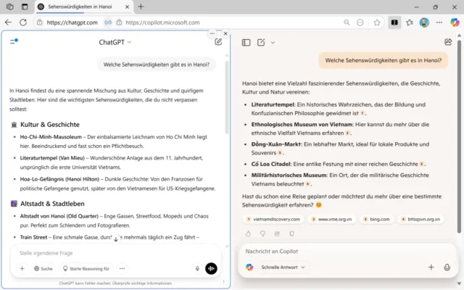Open browser Settings and more menu
This screenshot has width=464, height=290.
coord(439,22)
